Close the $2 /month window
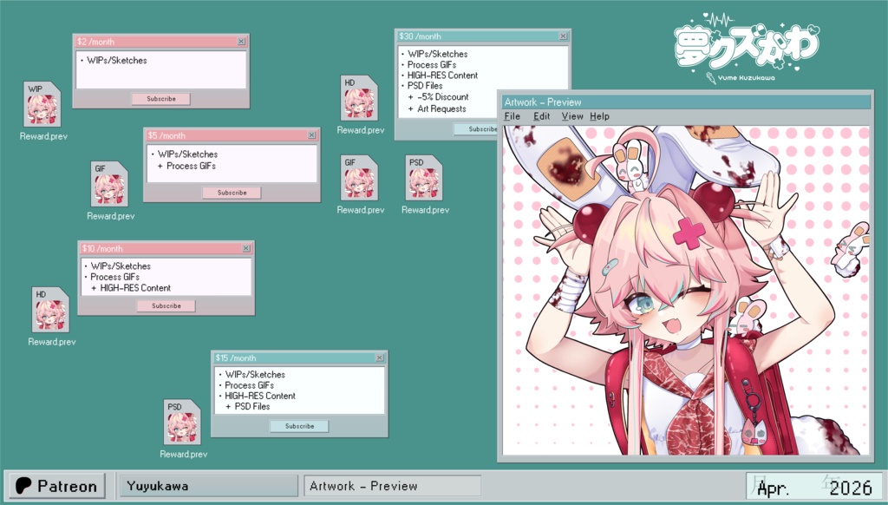The width and height of the screenshot is (888, 505). click(241, 42)
